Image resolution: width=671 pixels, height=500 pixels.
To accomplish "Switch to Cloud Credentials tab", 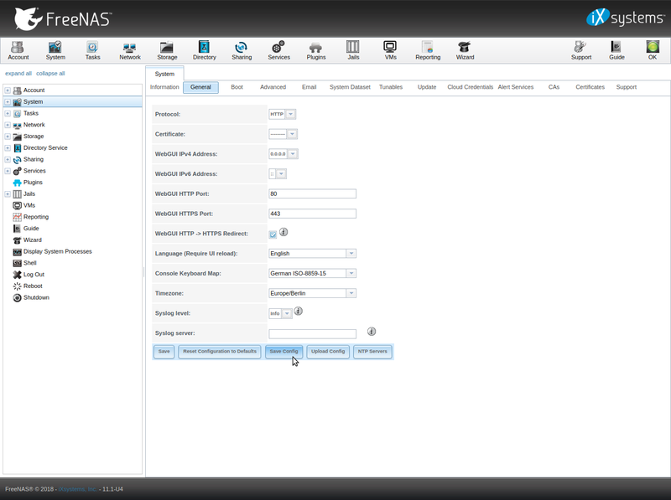I will click(470, 87).
